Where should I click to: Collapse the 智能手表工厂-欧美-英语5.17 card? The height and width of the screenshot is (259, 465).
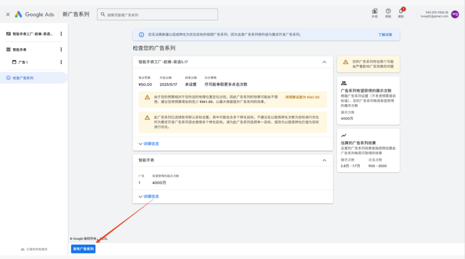pos(324,62)
